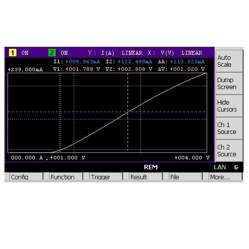Viewport: 249px width, 249px height.
Task: Click the LAN status indicator
Action: [x=220, y=167]
